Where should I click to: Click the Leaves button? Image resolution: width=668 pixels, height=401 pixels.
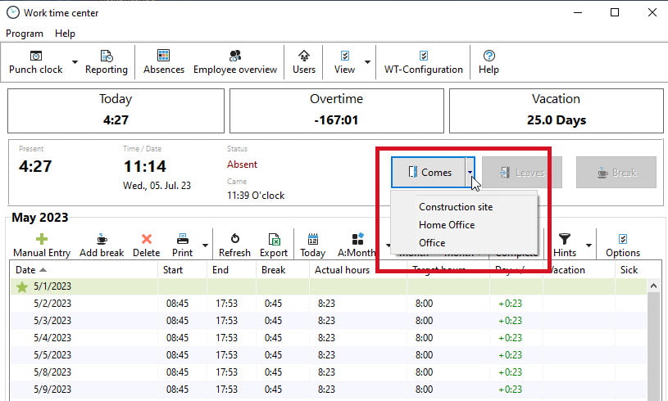point(522,172)
